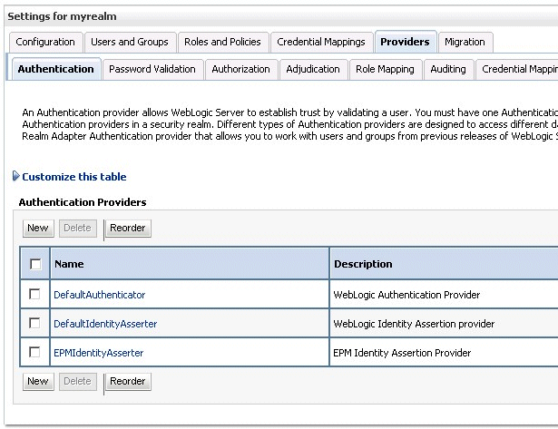Open the DefaultAuthenticator provider link
The height and width of the screenshot is (429, 558).
pos(99,295)
